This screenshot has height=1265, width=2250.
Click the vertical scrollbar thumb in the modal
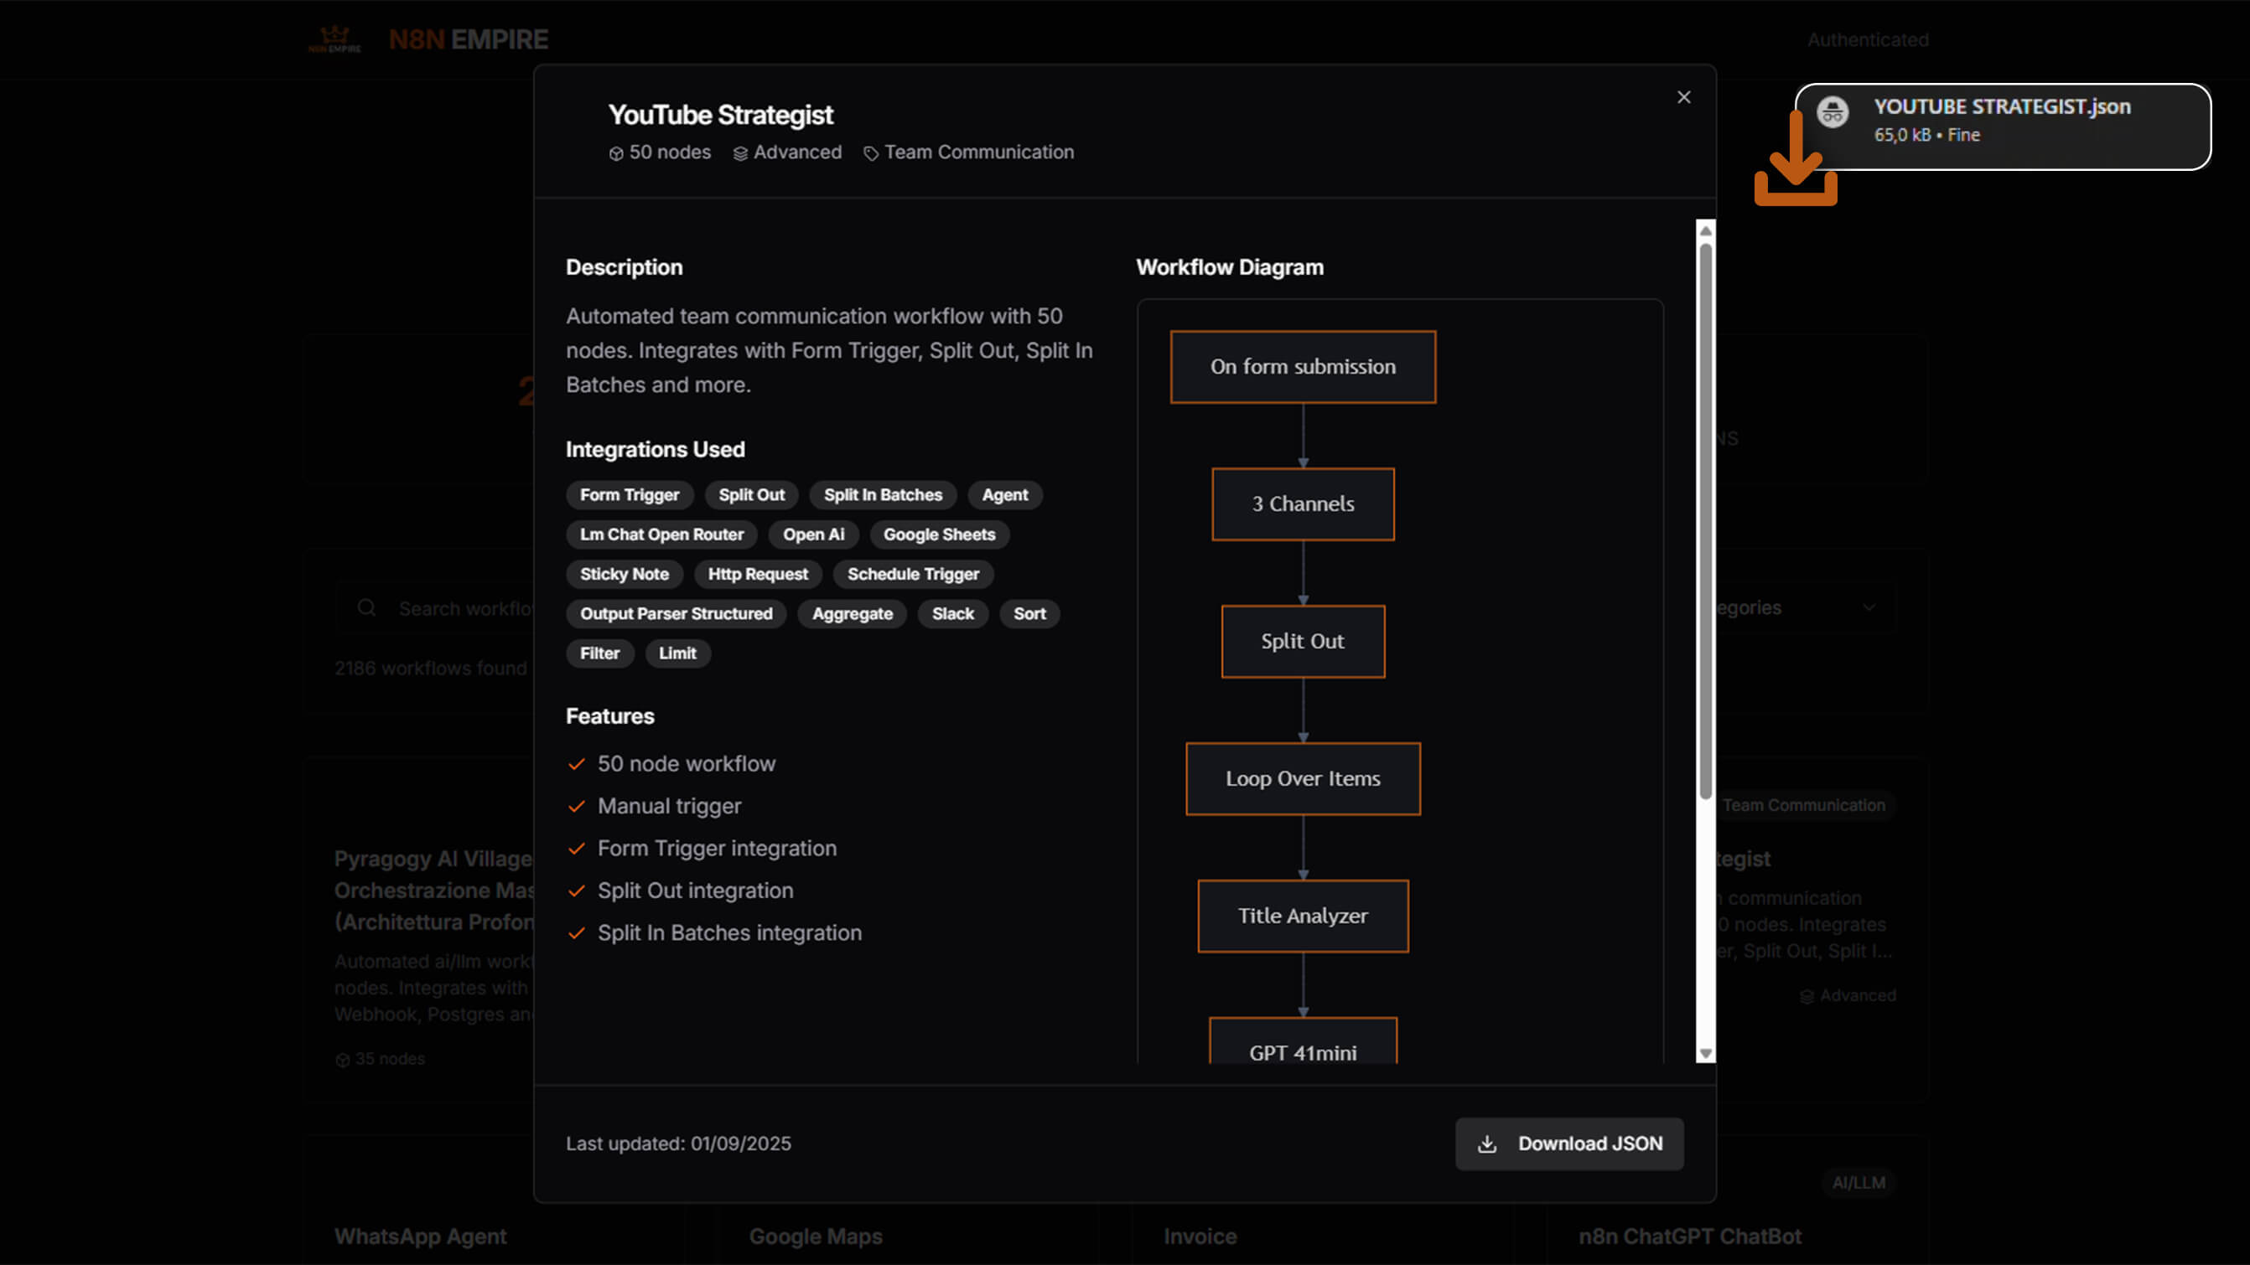click(1705, 520)
